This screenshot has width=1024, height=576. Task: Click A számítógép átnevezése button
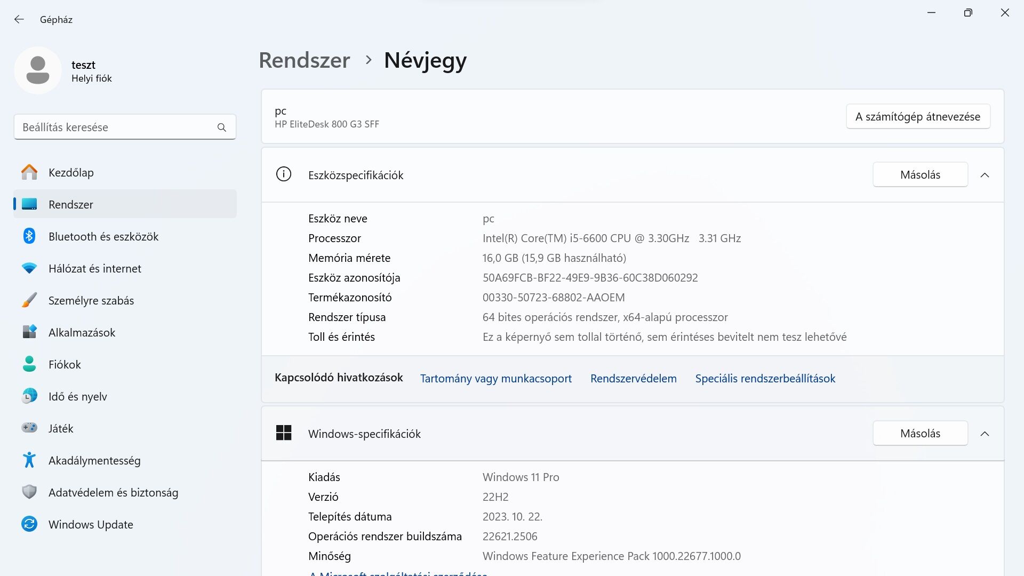[918, 116]
